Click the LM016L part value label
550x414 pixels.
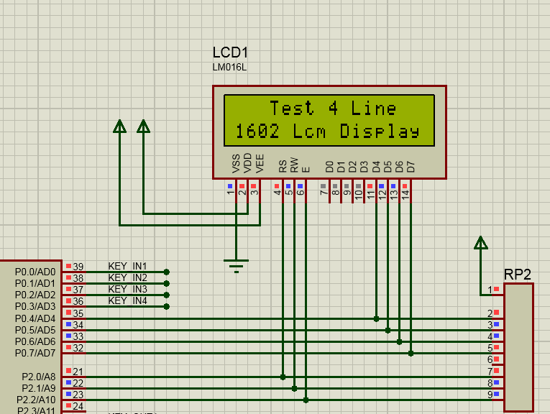click(x=229, y=68)
